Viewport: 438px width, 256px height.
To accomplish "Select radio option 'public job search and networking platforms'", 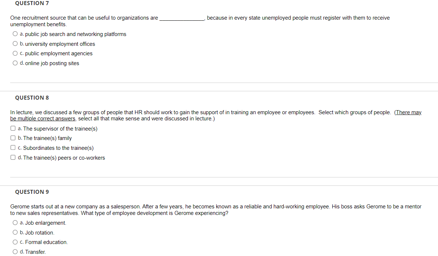I will 15,33.
